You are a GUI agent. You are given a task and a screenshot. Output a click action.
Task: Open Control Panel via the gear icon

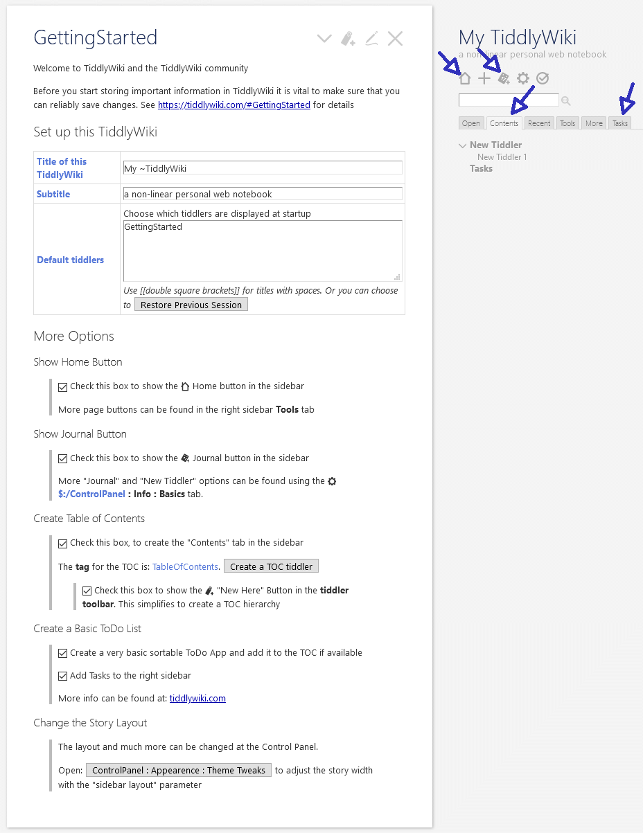(x=523, y=78)
